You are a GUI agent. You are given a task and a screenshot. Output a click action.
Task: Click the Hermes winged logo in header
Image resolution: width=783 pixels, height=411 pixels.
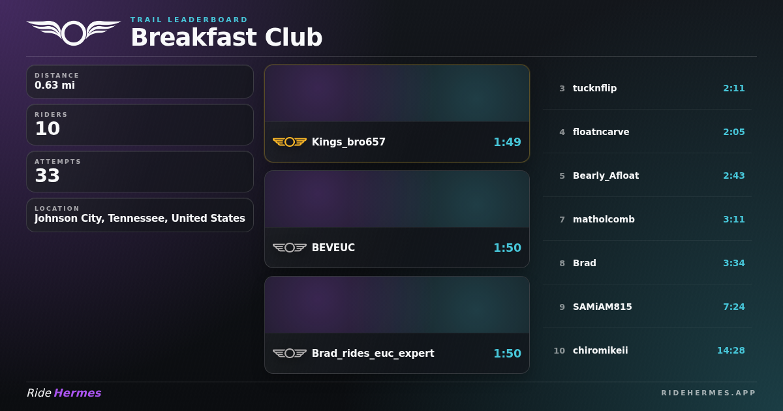click(73, 32)
